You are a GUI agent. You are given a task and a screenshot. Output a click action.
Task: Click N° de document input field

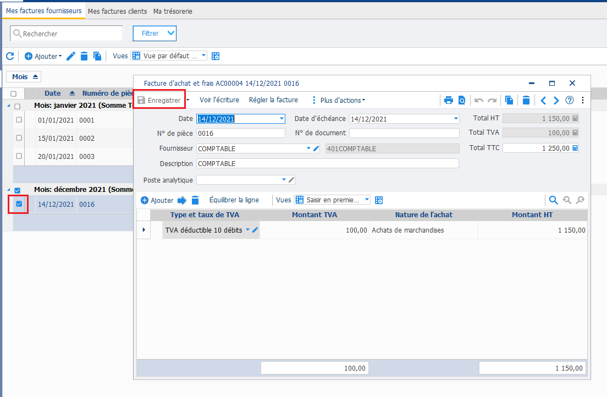click(404, 133)
